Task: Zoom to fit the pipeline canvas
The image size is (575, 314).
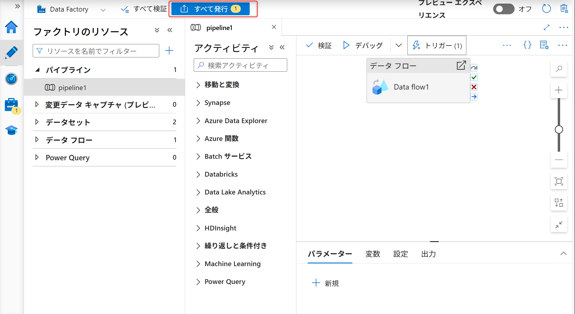Action: [559, 181]
